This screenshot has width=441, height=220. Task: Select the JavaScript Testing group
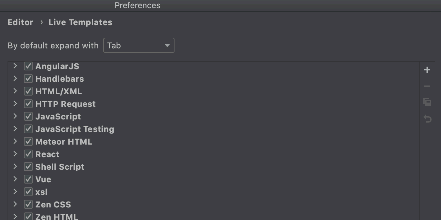(x=214, y=129)
